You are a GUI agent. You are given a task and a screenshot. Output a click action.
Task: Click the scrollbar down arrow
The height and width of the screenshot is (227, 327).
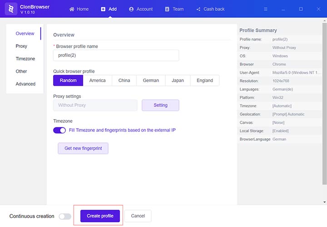pyautogui.click(x=324, y=202)
